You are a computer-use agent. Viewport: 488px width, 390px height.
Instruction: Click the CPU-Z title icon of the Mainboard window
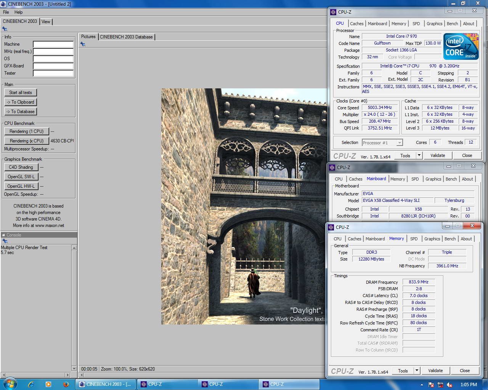coord(332,168)
